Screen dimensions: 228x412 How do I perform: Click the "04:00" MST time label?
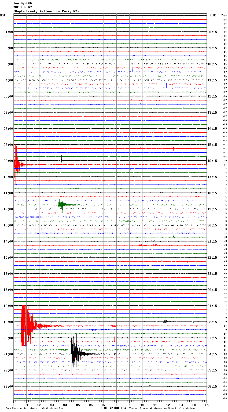(8, 80)
